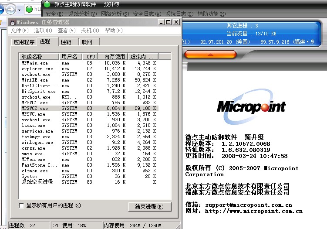Open the 查看(V) menu in Task Manager
Screen dimensions: 327x229
coord(67,31)
